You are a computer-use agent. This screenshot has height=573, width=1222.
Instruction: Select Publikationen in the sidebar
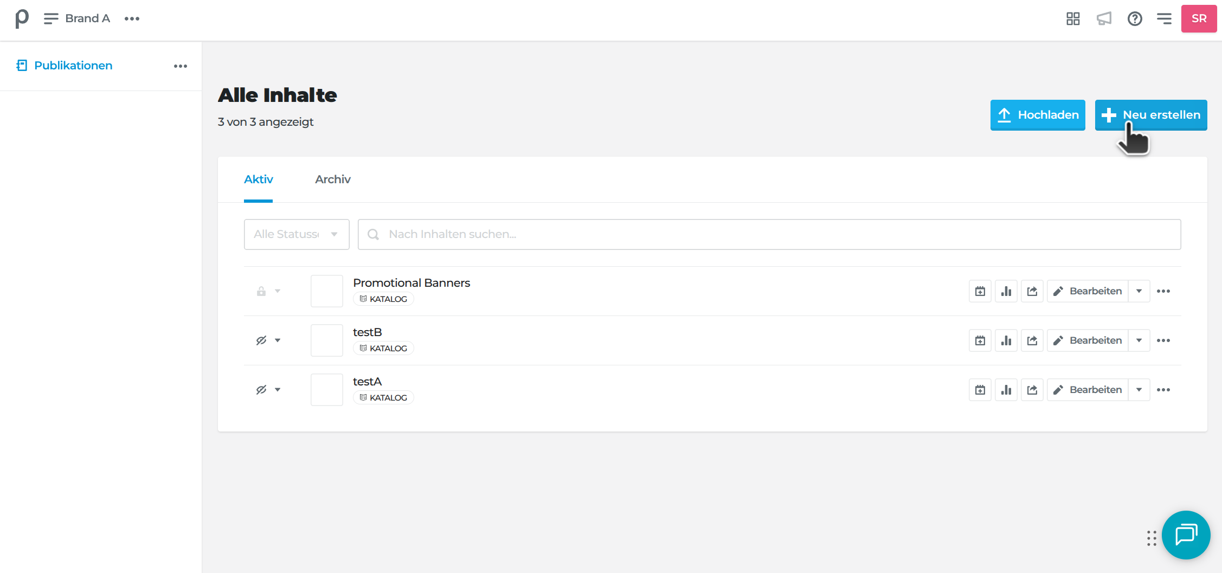coord(73,66)
